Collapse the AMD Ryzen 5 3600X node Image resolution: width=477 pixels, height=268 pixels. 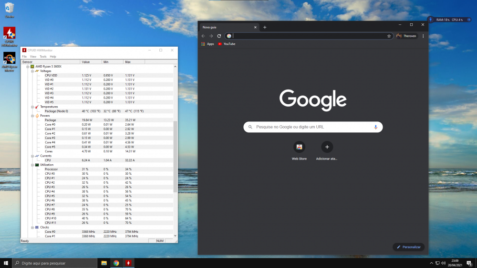coord(28,67)
